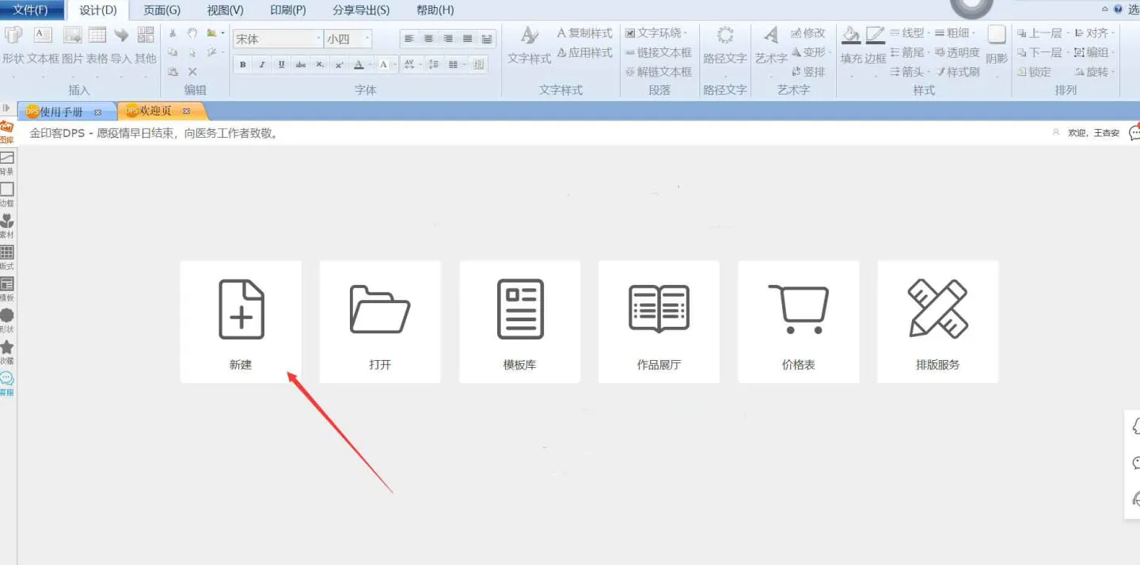Image resolution: width=1140 pixels, height=565 pixels.
Task: Open the 客服 customer service sidebar icon
Action: (7, 384)
